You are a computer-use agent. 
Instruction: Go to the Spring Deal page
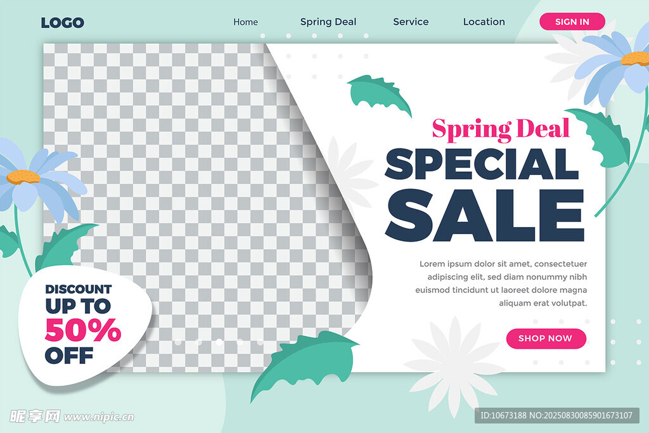(x=328, y=22)
